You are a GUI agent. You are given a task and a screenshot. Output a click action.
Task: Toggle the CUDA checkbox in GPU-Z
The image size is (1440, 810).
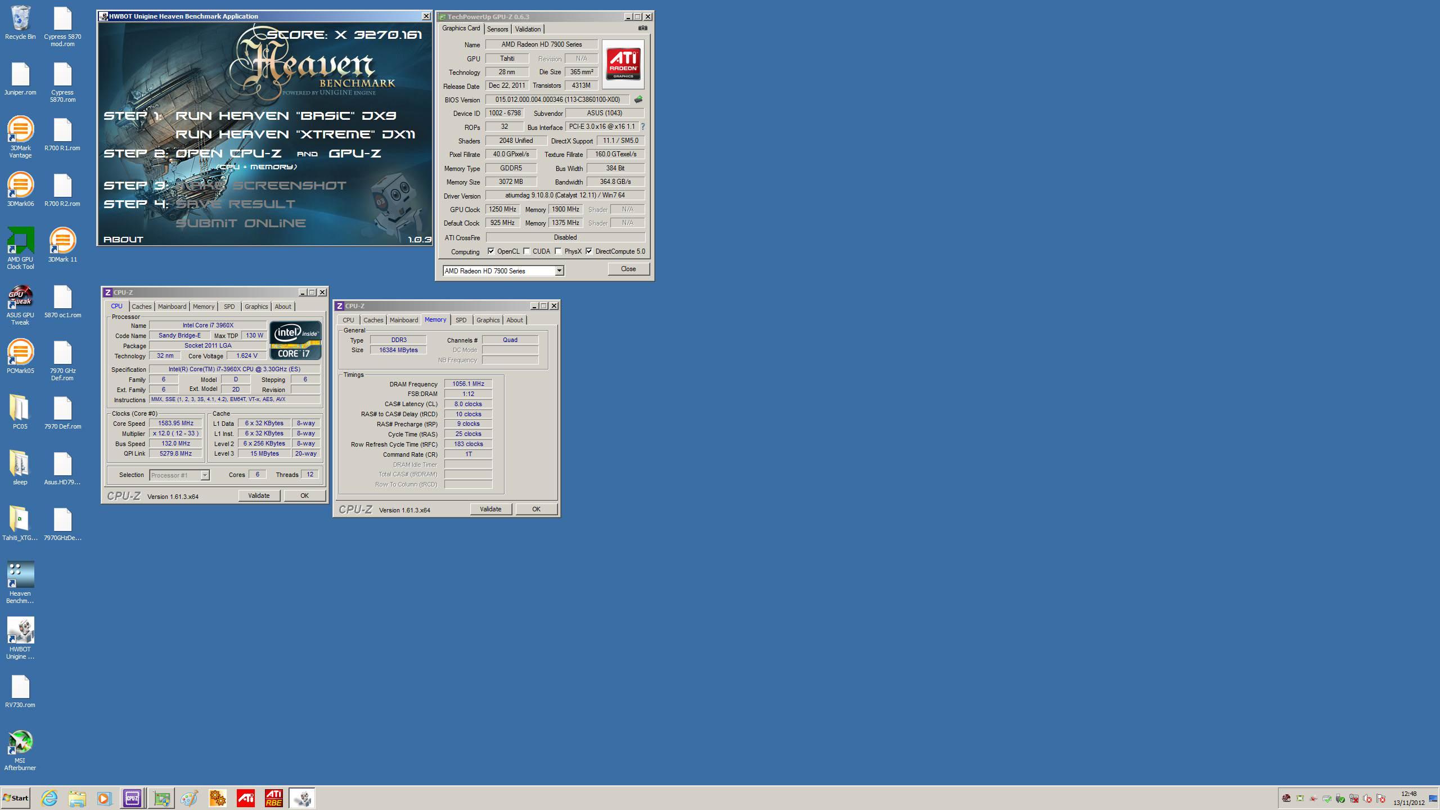526,251
